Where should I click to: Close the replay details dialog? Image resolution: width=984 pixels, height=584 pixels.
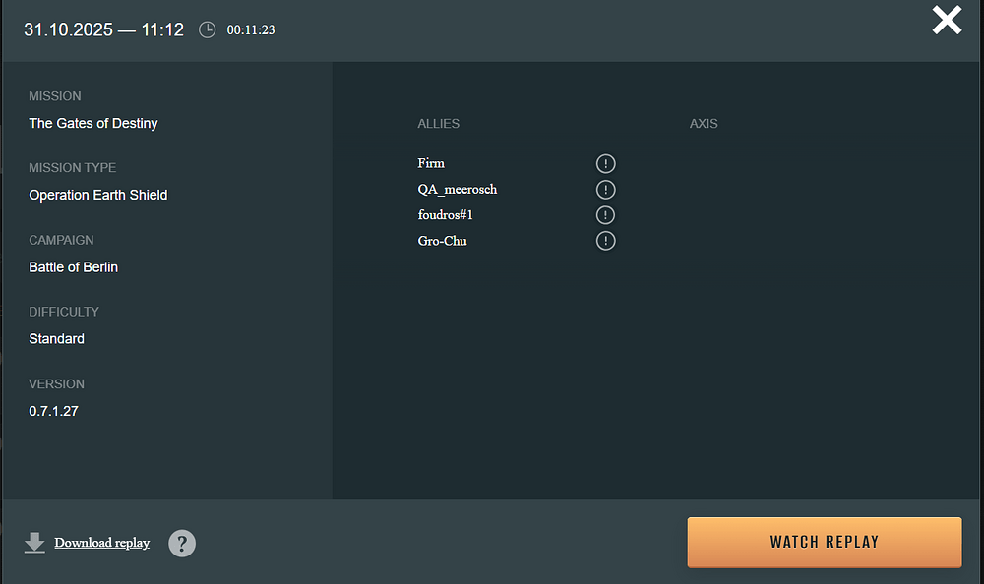pyautogui.click(x=947, y=21)
